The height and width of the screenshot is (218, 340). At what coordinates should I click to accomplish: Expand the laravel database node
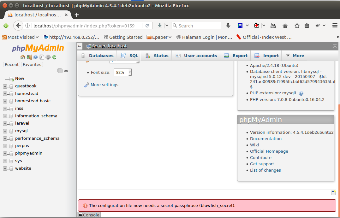pos(5,124)
